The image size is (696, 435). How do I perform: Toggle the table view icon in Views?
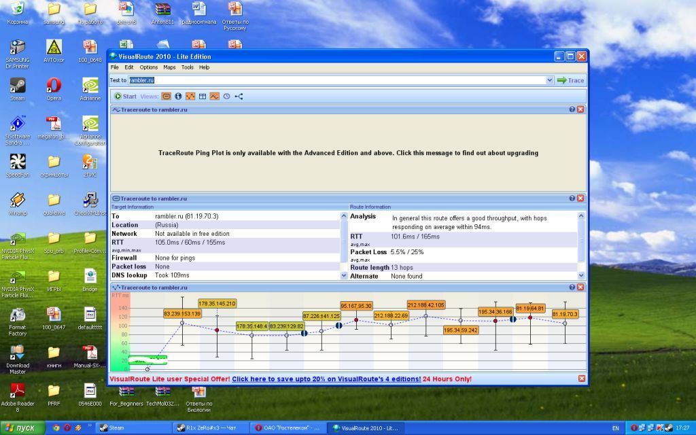(203, 97)
